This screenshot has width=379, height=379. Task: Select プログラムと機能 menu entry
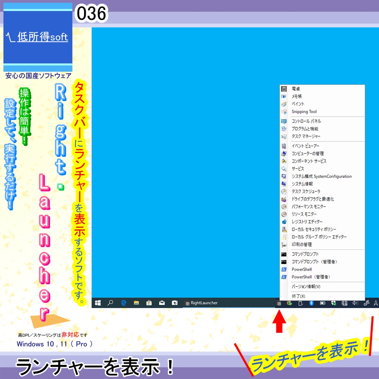pyautogui.click(x=322, y=128)
